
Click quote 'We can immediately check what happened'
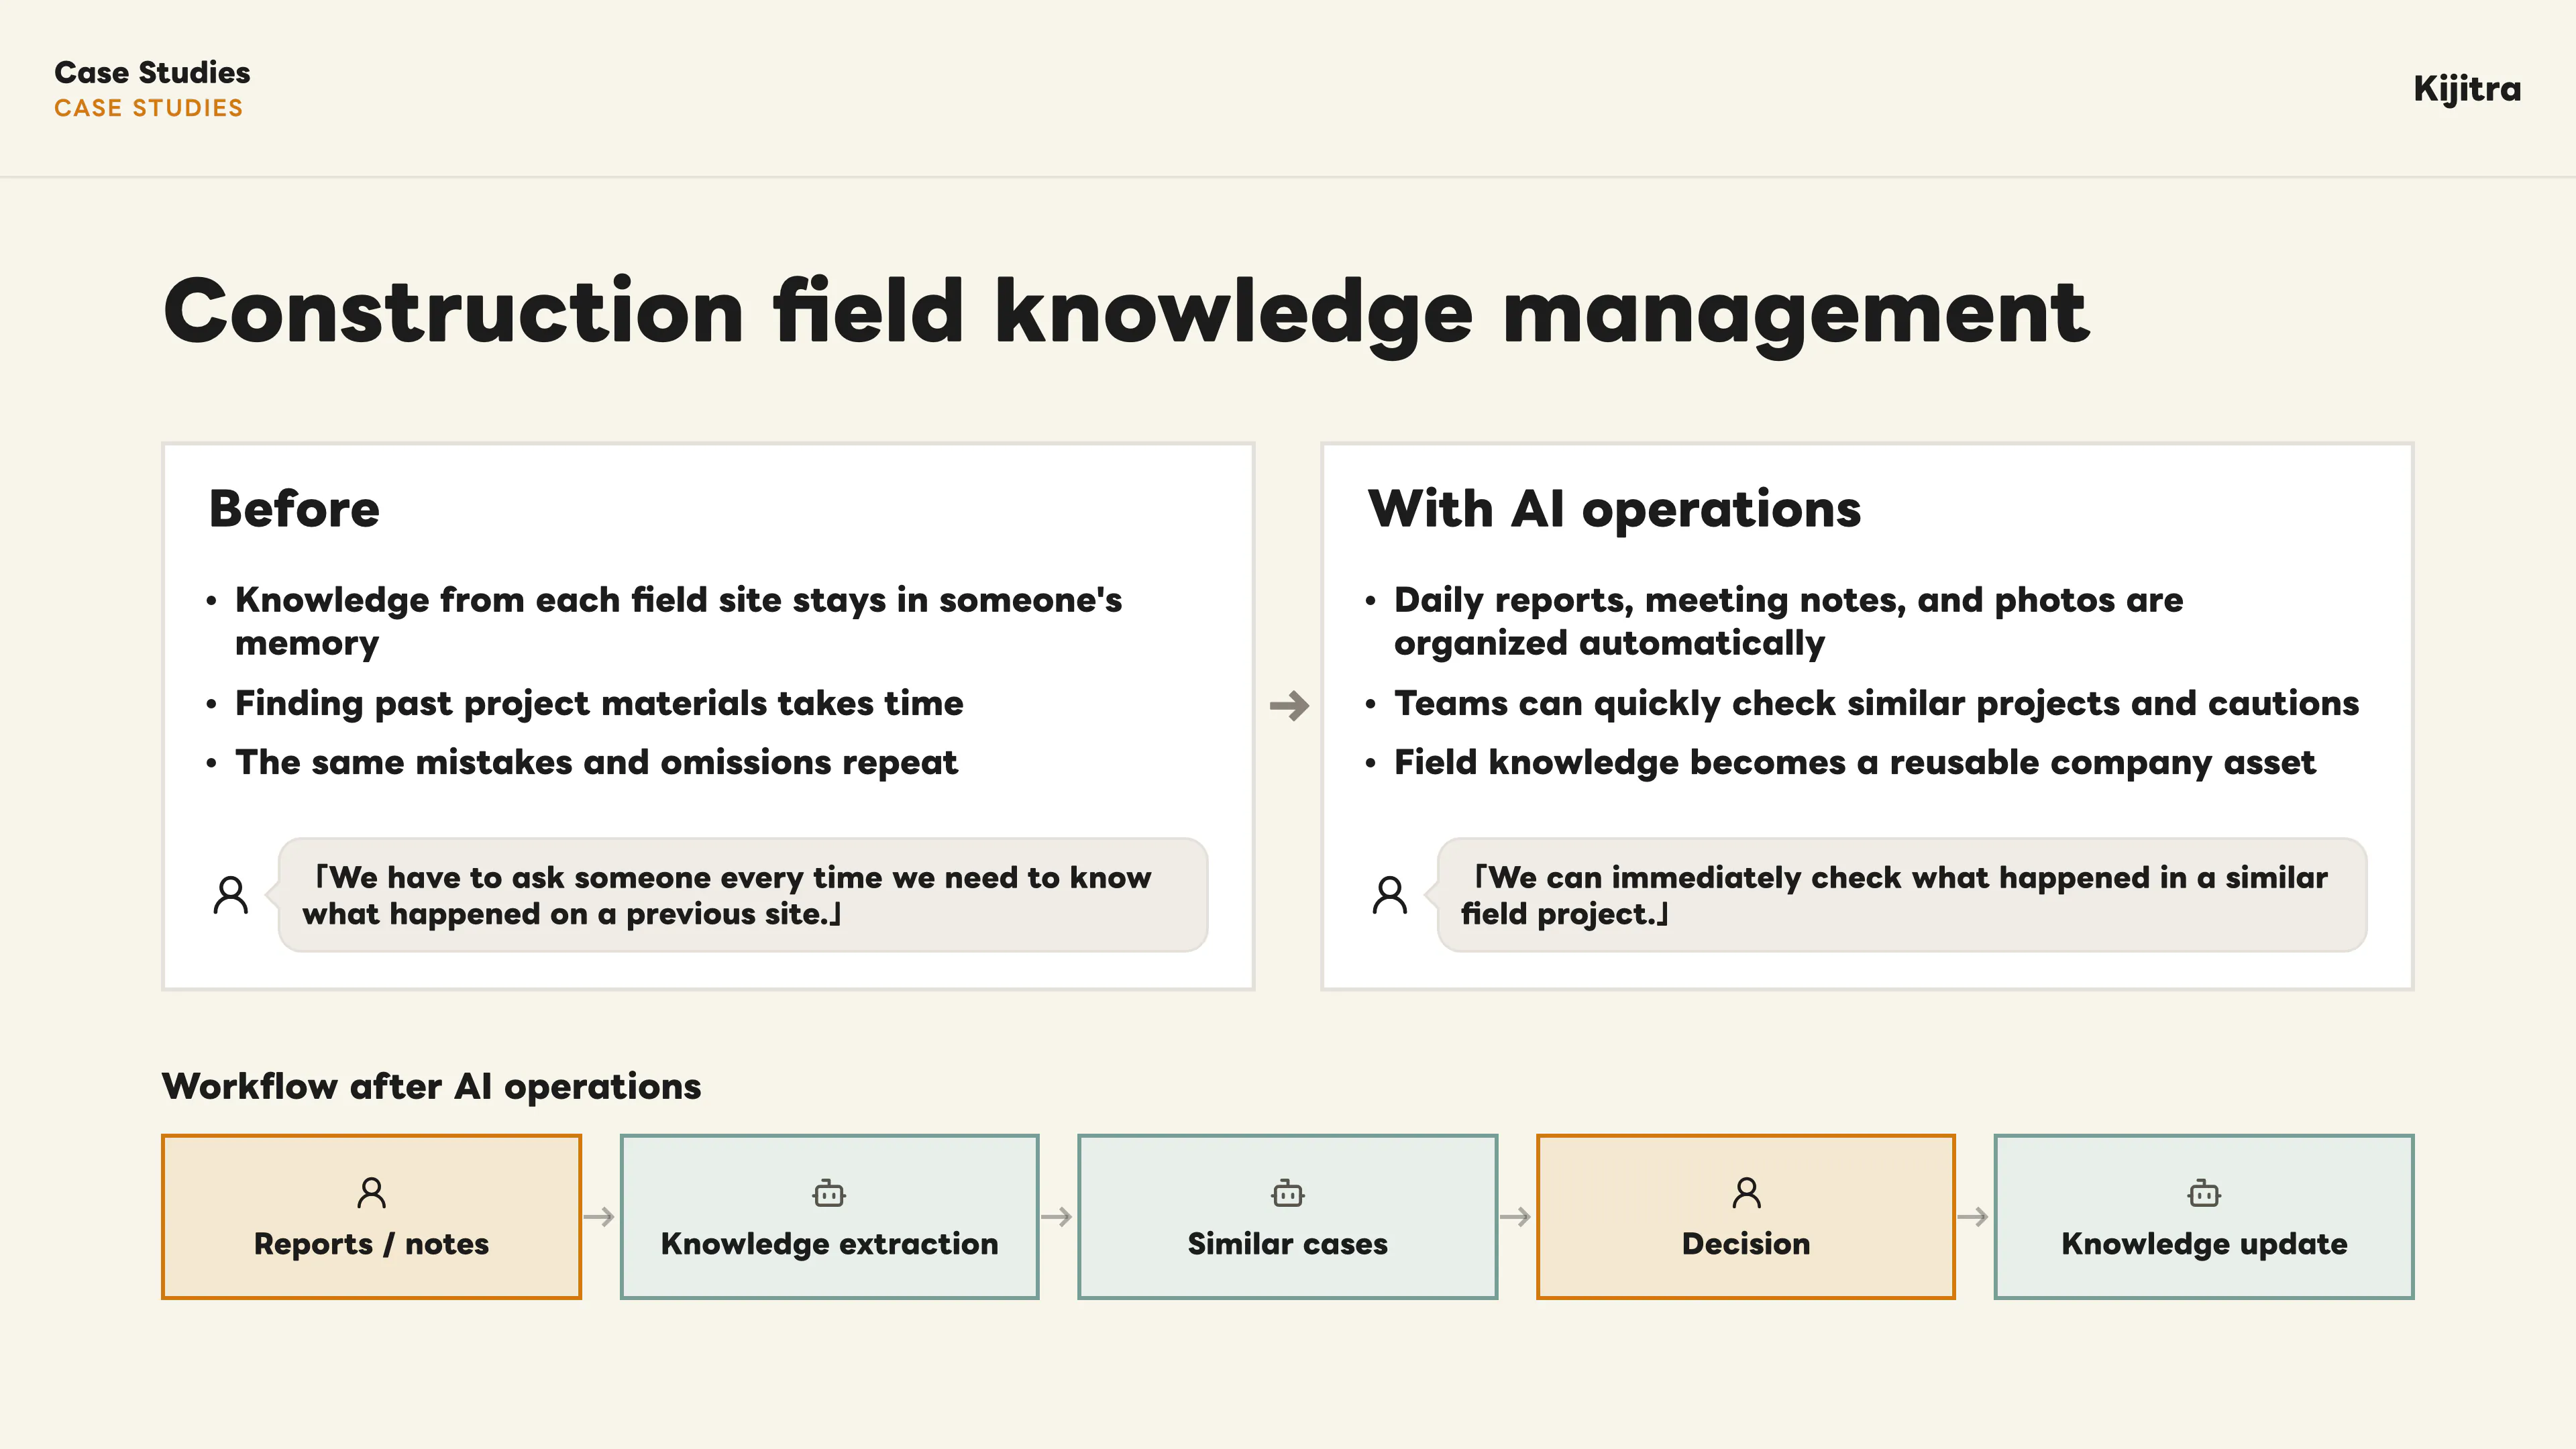1894,895
